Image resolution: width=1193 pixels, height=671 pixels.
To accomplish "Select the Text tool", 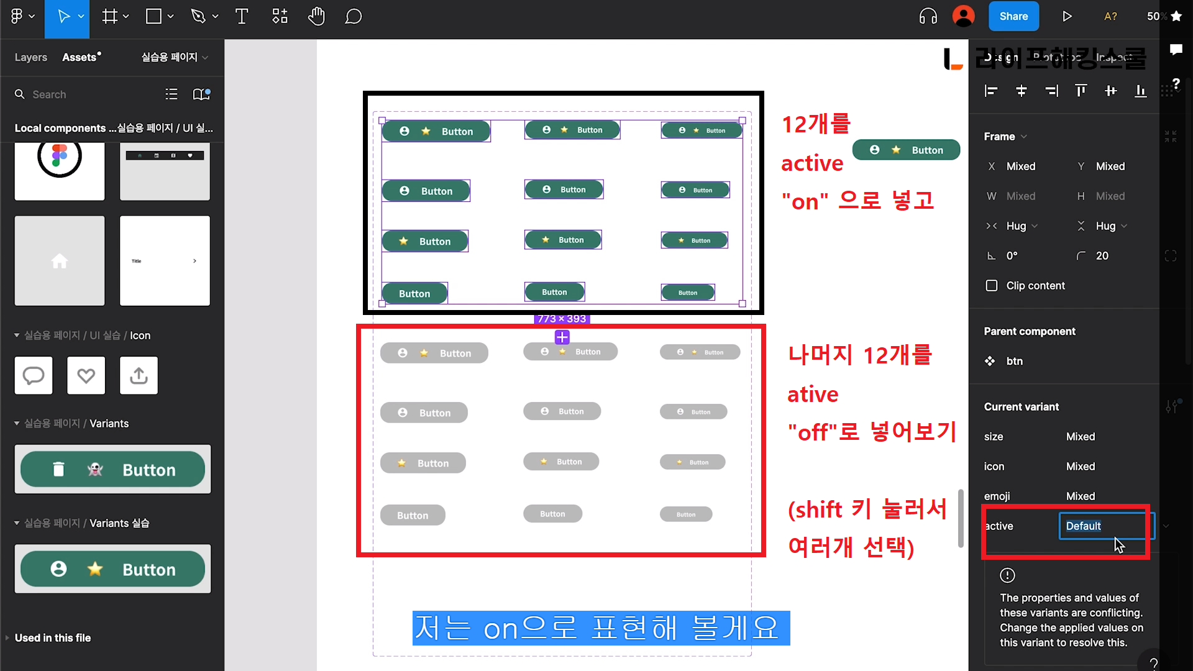I will 242,17.
